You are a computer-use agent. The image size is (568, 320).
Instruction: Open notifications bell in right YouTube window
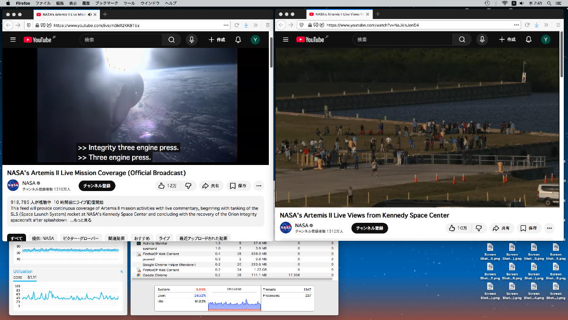[x=529, y=40]
